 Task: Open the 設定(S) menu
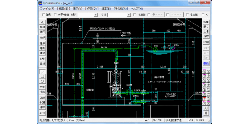click(x=106, y=9)
